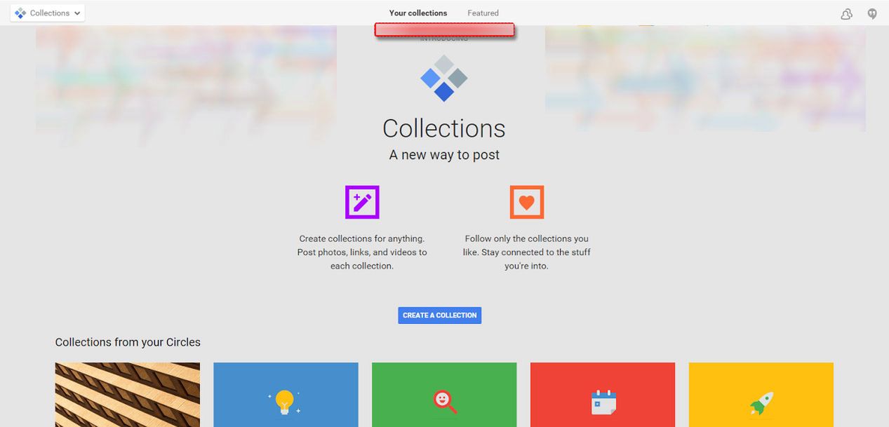
Task: Open the green magnifier smiley collection card
Action: (x=444, y=395)
